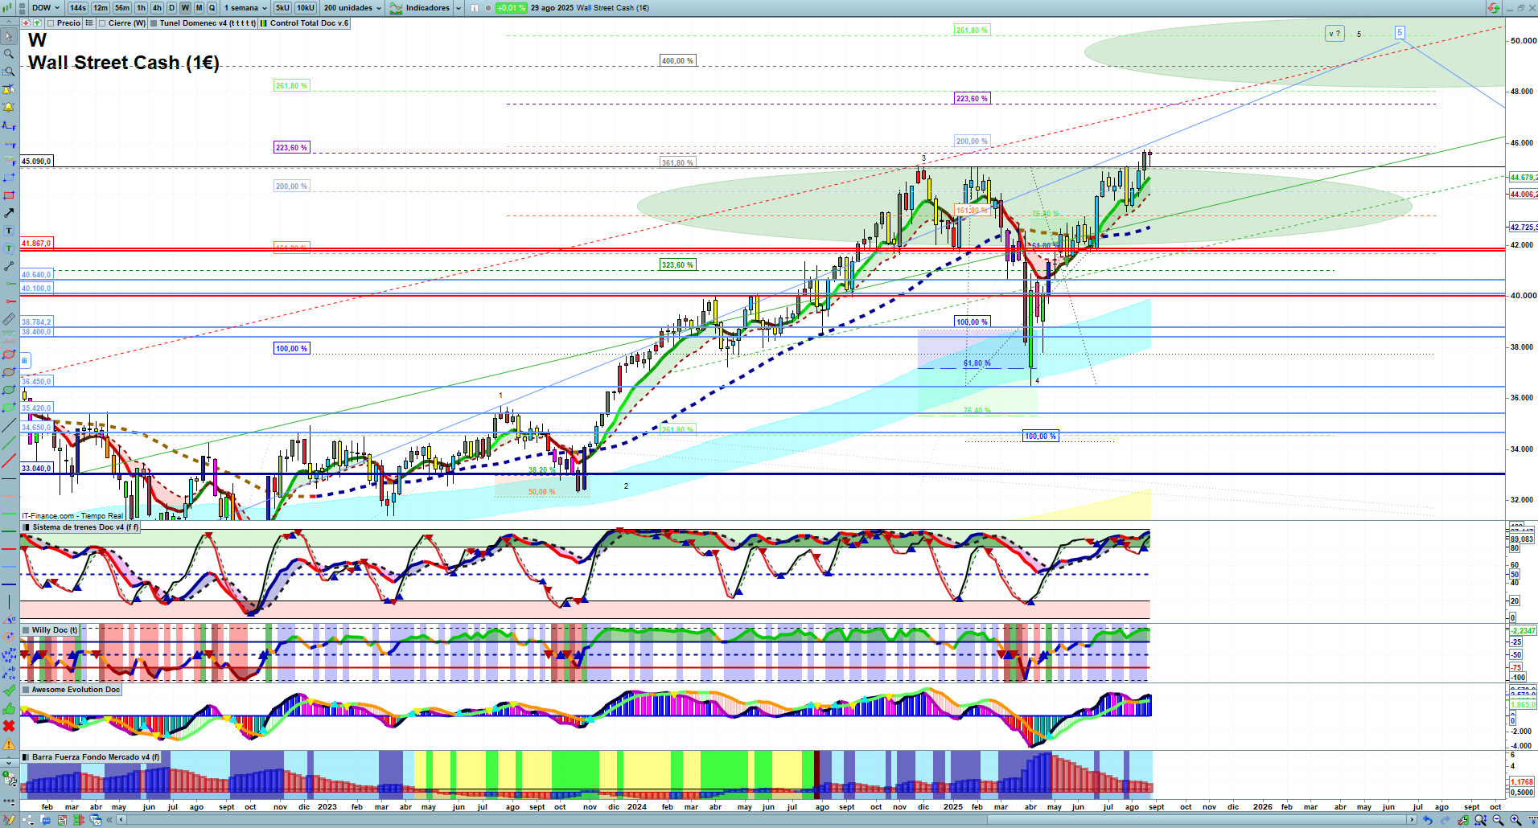
Task: Select the black diagonal line tool
Action: coord(9,425)
